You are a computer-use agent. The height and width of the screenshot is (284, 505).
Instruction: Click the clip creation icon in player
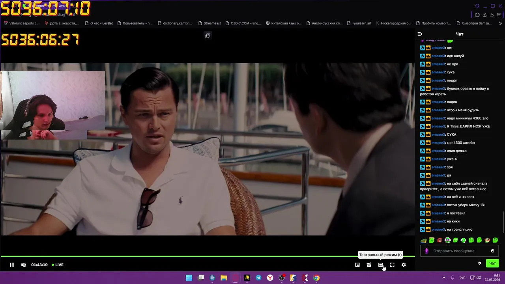coord(369,265)
